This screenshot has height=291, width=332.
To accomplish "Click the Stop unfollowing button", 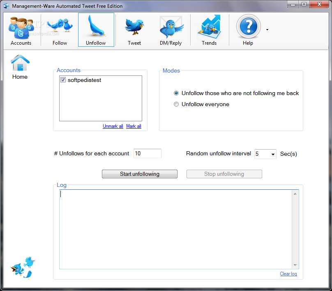I will click(224, 174).
